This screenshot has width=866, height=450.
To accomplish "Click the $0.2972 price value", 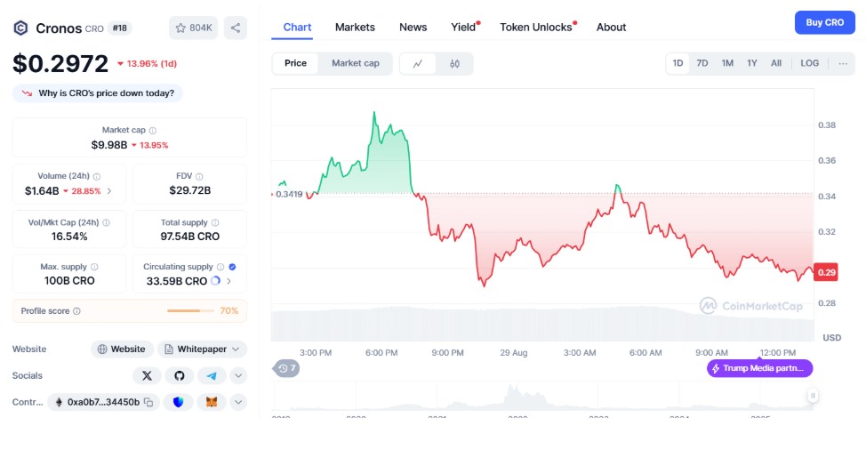I will pyautogui.click(x=60, y=63).
